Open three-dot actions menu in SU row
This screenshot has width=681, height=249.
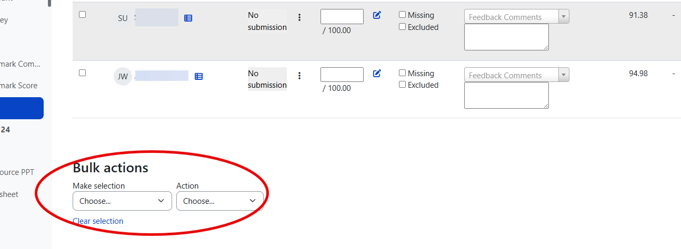(x=299, y=17)
